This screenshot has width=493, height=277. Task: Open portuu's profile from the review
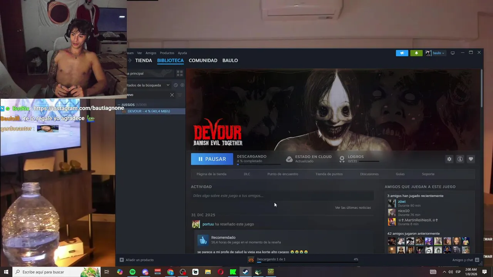coord(208,224)
